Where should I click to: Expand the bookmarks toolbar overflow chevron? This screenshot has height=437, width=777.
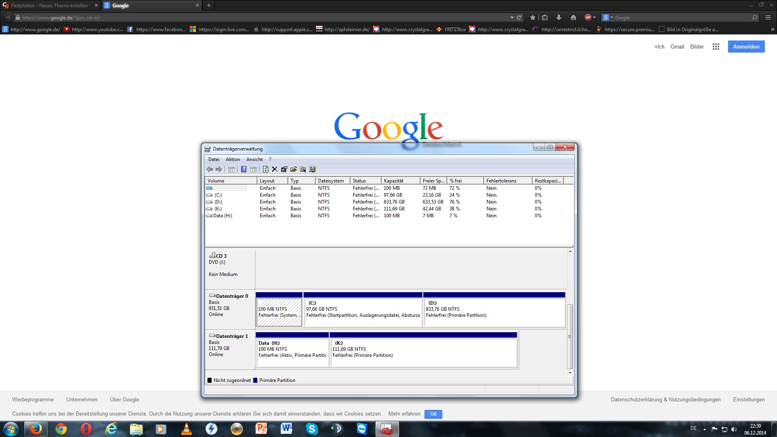pyautogui.click(x=772, y=29)
